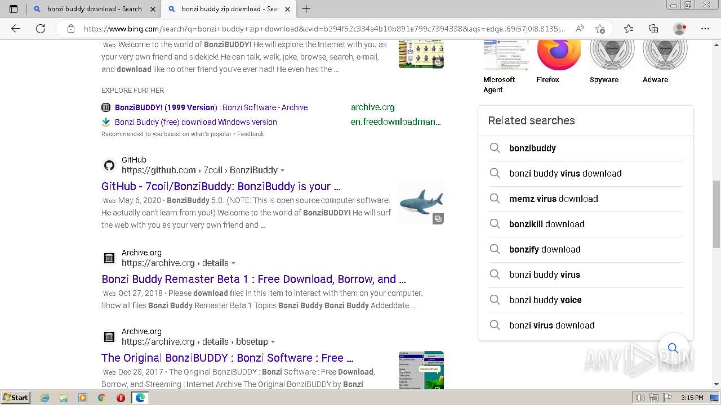Select Edge browser taskbar button
This screenshot has width=721, height=405.
tap(140, 398)
